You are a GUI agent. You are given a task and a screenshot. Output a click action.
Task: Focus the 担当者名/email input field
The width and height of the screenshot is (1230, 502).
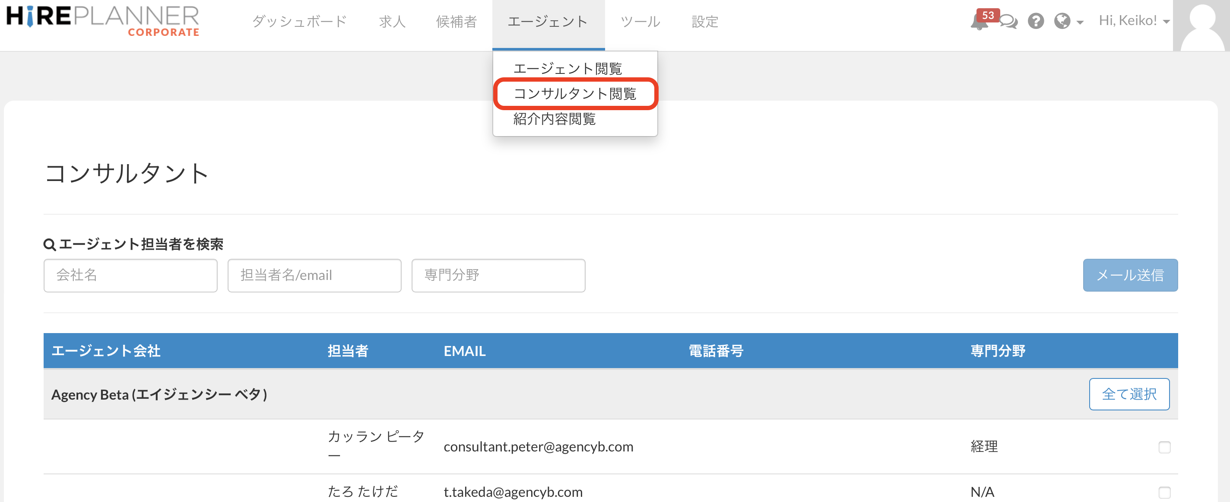314,275
